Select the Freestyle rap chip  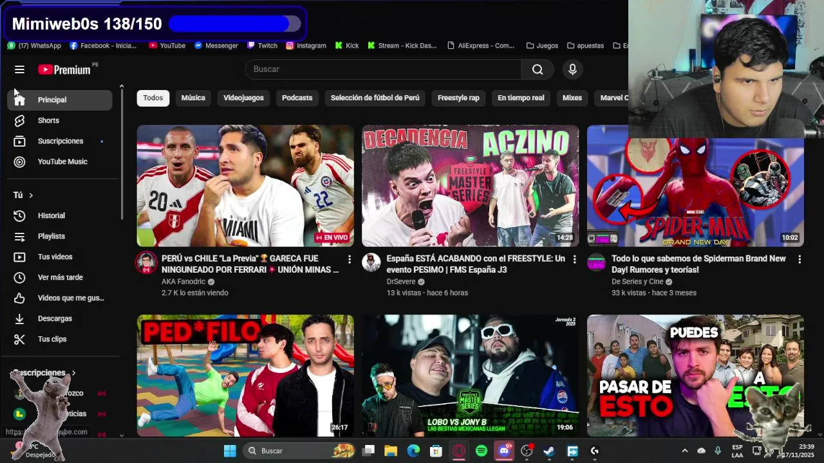458,98
